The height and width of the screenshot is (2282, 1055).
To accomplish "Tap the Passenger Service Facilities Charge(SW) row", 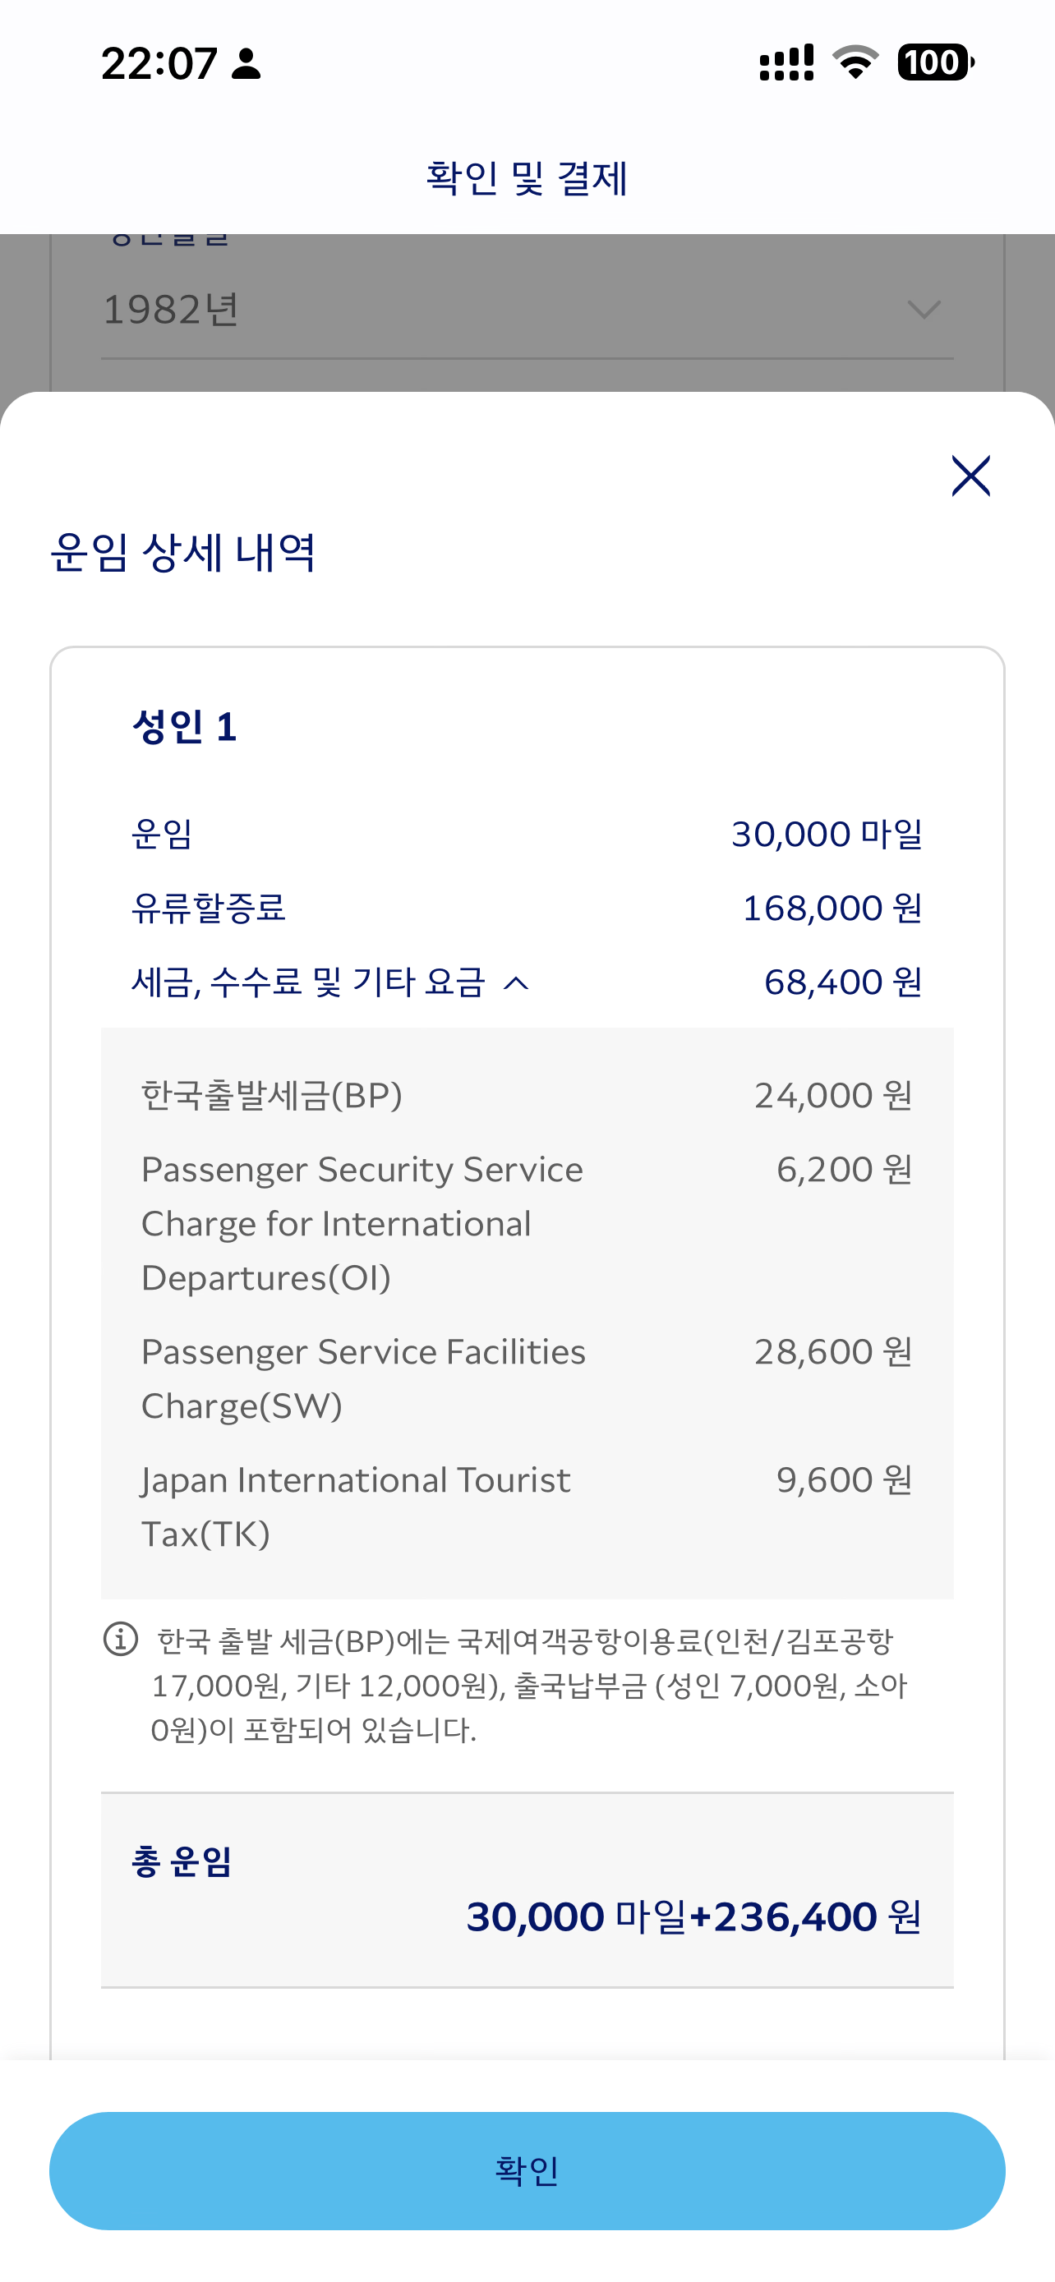I will coord(527,1378).
